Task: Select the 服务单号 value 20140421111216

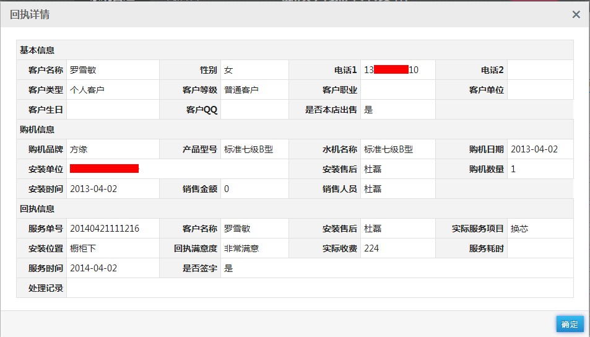Action: (x=105, y=229)
